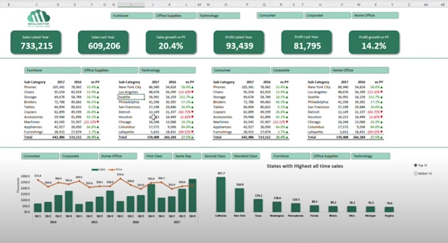This screenshot has height=243, width=448.
Task: Click Office Supplies slicer in topmost slicer row
Action: pyautogui.click(x=175, y=16)
